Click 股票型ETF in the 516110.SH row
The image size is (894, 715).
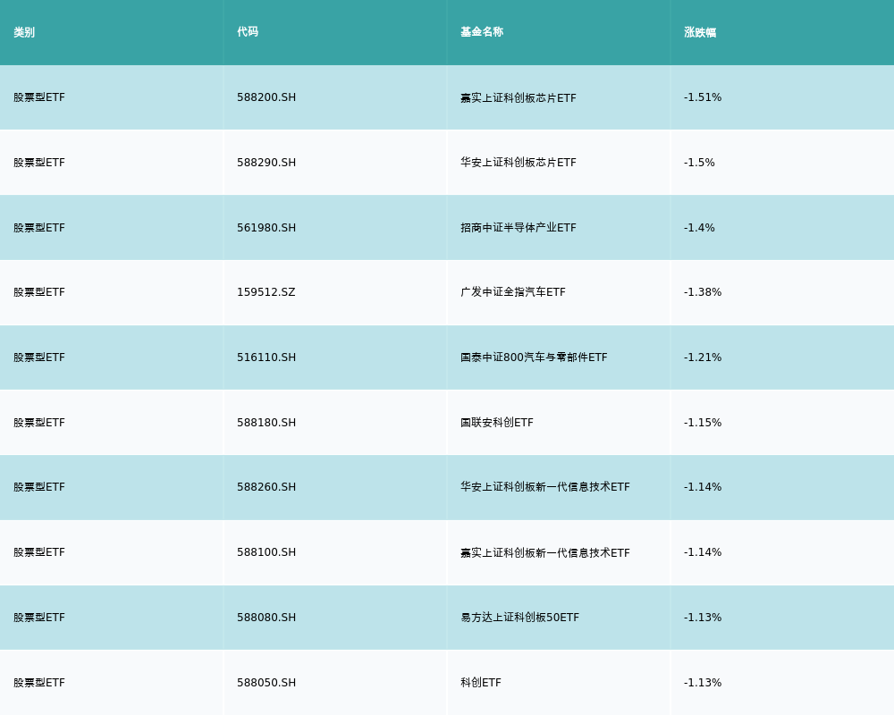[x=39, y=357]
